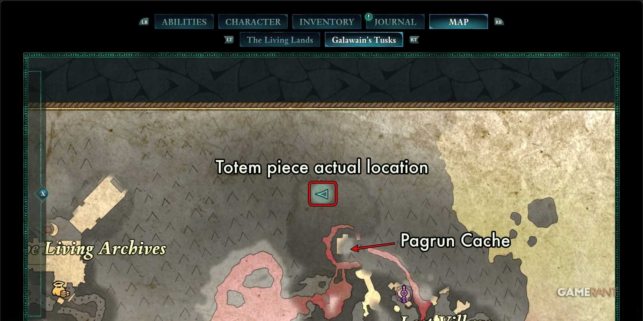Select the player arrow marker on map

coord(322,194)
